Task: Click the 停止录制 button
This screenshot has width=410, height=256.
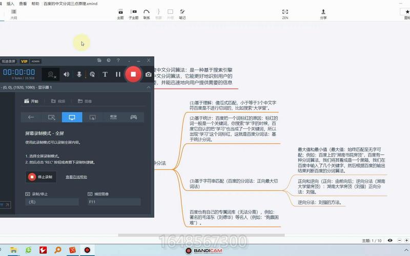Action: click(x=41, y=177)
